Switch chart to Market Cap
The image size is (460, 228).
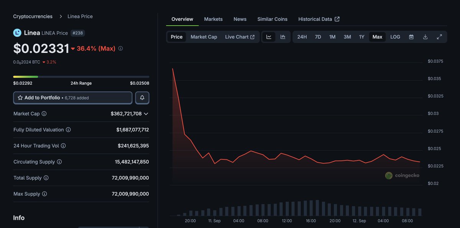point(204,37)
